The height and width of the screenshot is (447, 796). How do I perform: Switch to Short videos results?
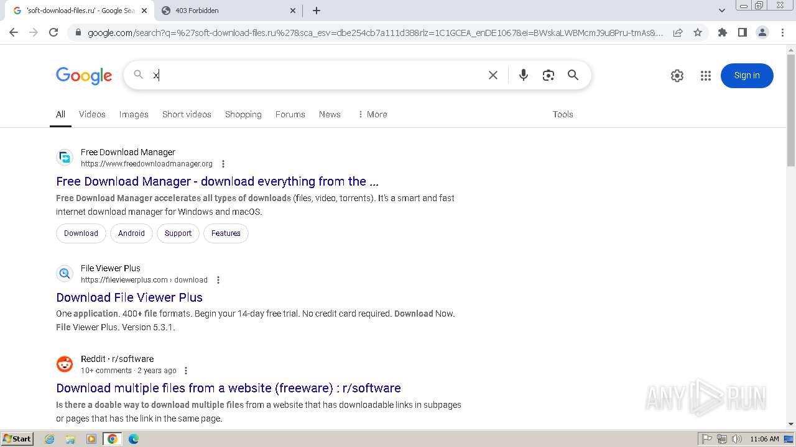pos(187,114)
